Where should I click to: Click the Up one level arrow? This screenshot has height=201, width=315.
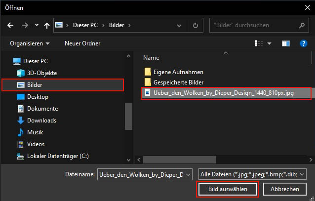[46, 25]
